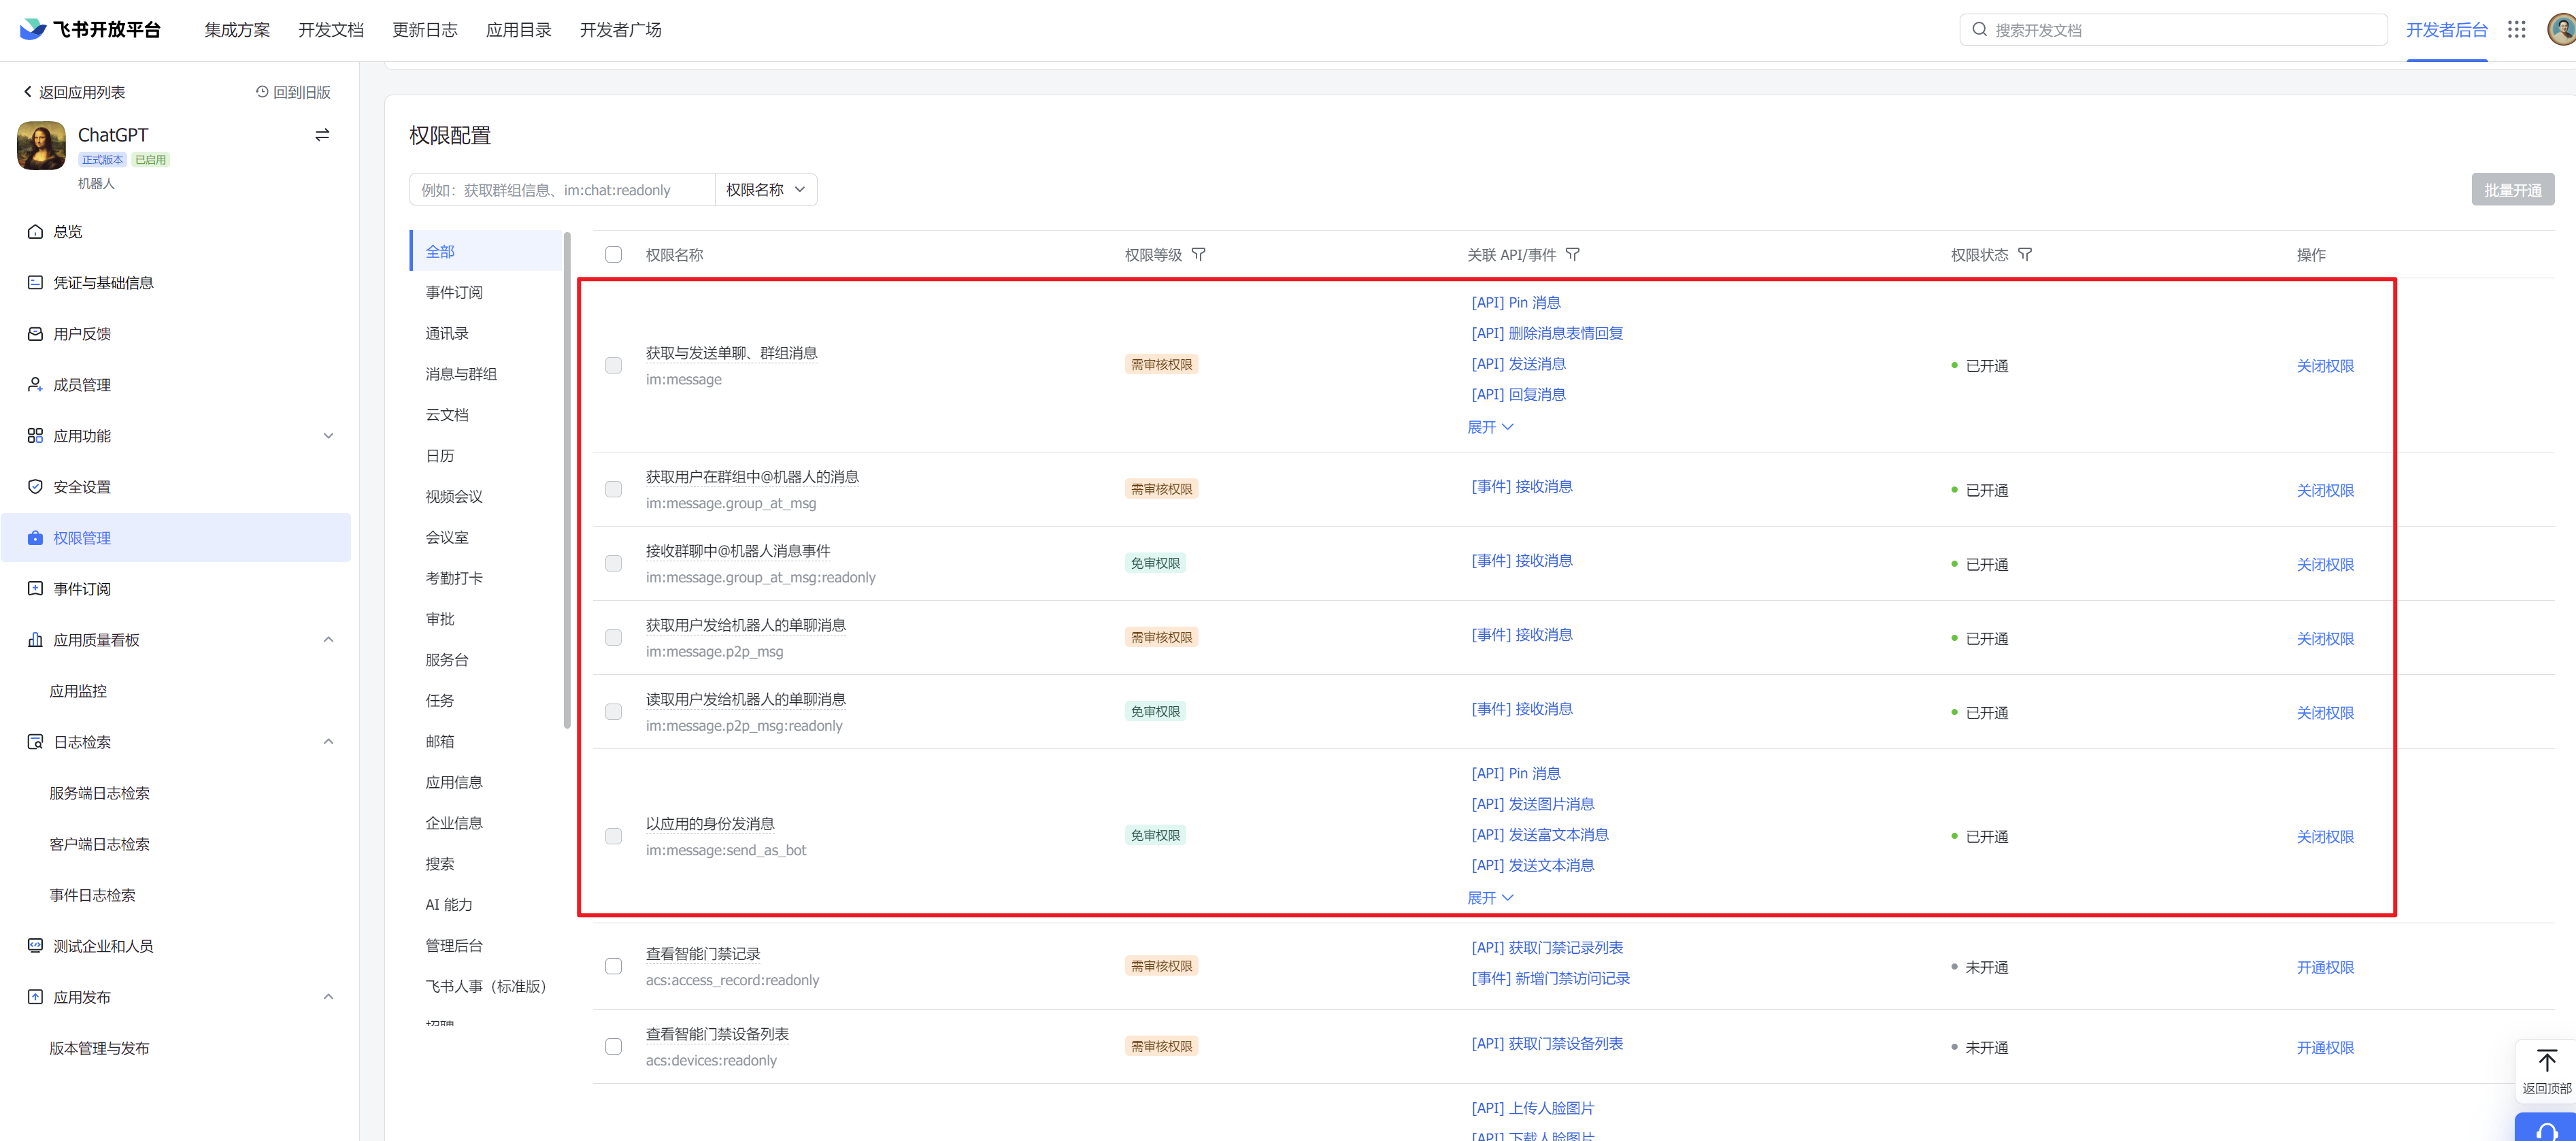
Task: Click 关闭权限 for 以应用的身份发消息
Action: pos(2324,837)
